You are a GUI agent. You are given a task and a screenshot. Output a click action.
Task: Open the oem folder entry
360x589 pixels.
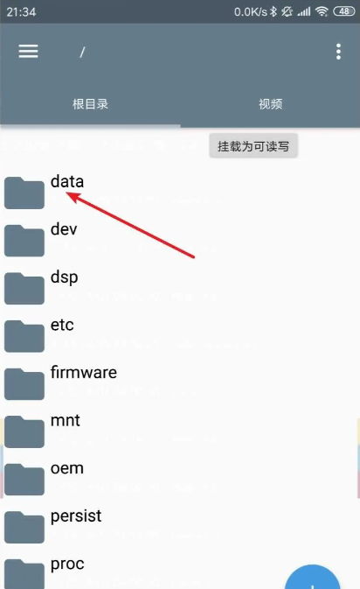(x=180, y=479)
